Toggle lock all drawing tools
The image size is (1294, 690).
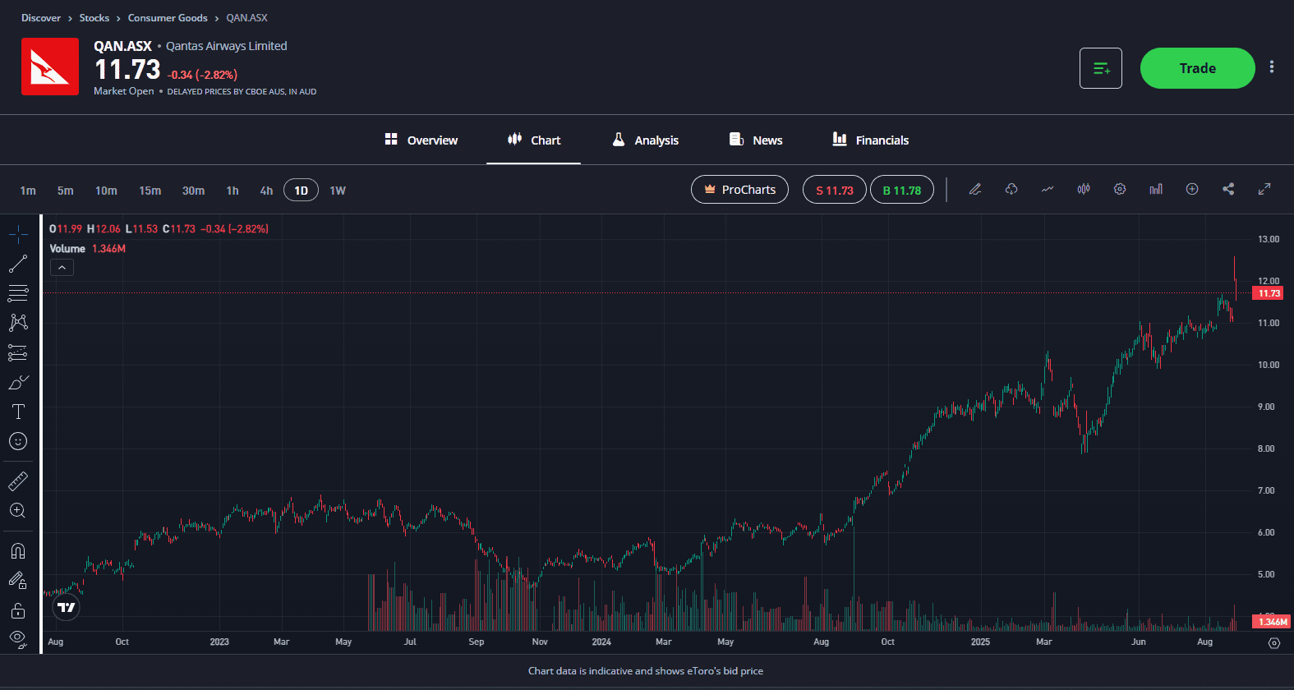(18, 610)
